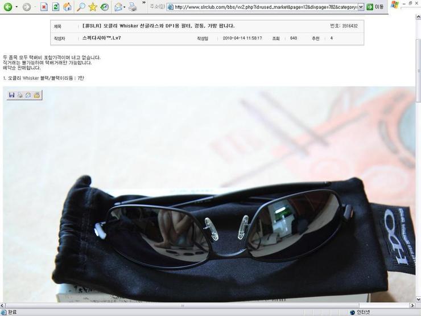This screenshot has height=316, width=421.
Task: Open Mail with the envelope icon
Action: click(118, 7)
